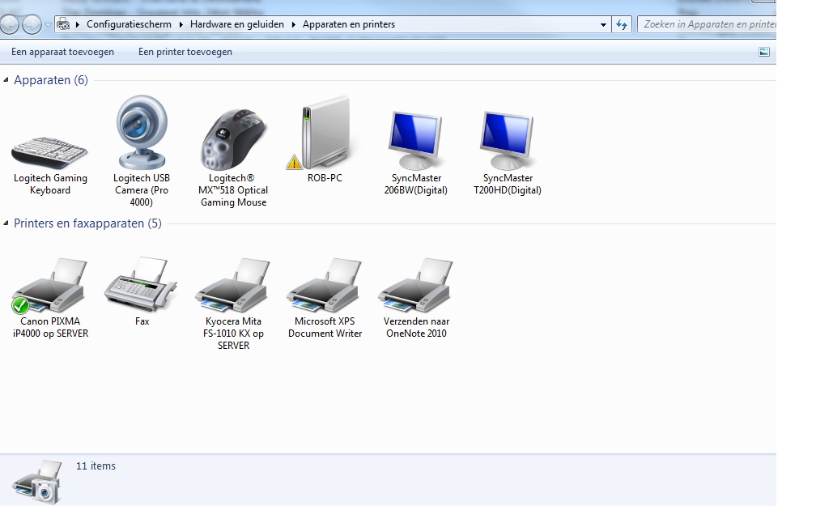Select the Fax machine icon
The height and width of the screenshot is (510, 816).
click(142, 284)
